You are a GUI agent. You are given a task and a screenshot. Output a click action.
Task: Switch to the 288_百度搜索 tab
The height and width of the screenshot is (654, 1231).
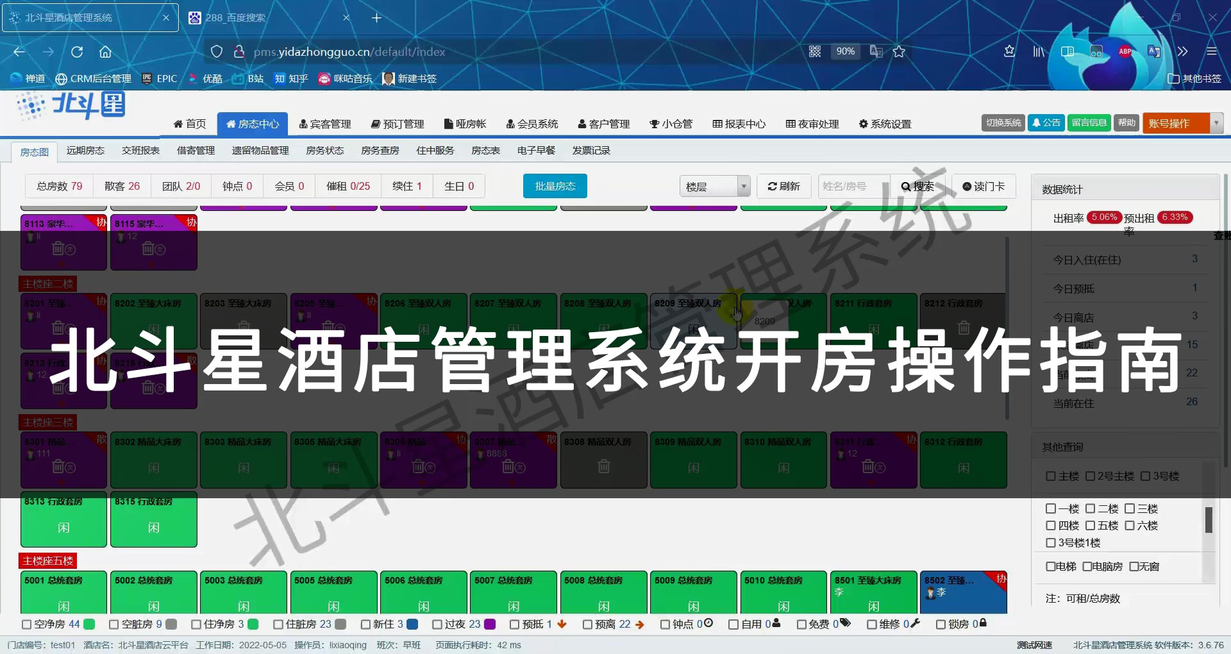click(x=269, y=18)
